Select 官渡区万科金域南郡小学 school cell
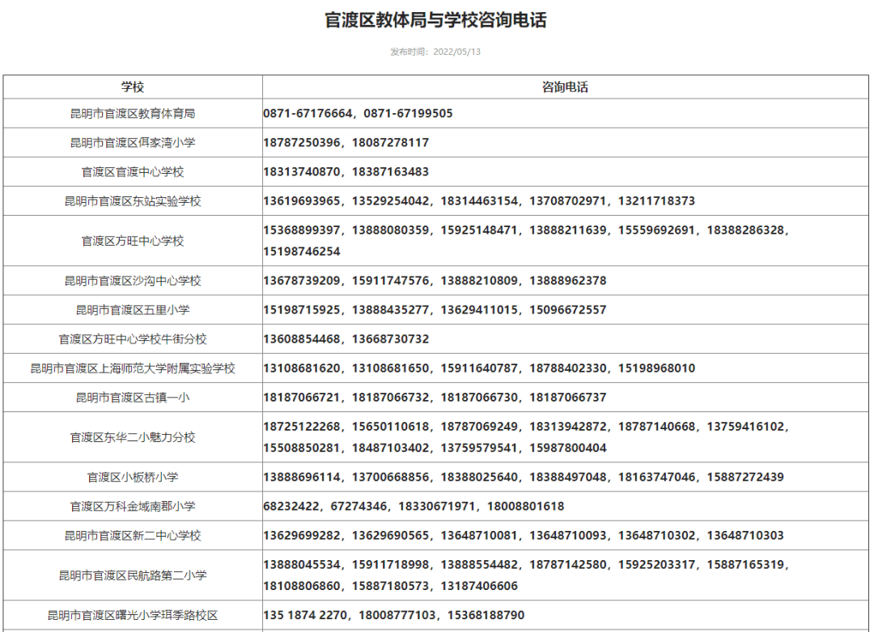 pyautogui.click(x=133, y=507)
